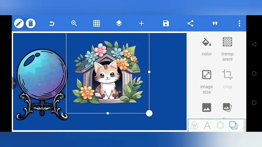Open the three-dot overflow menu
Screen dimensions: 262x147
(x=239, y=23)
